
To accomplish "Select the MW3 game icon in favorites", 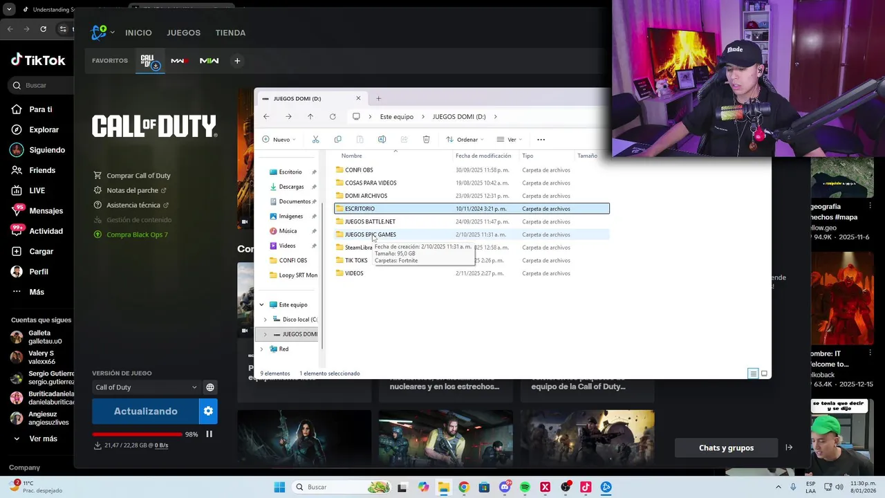I will pyautogui.click(x=180, y=61).
